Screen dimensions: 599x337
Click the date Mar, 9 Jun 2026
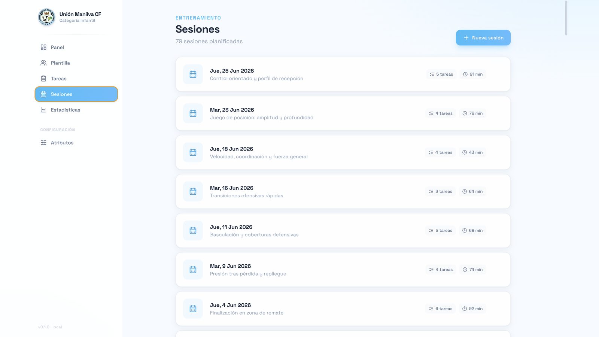(230, 266)
